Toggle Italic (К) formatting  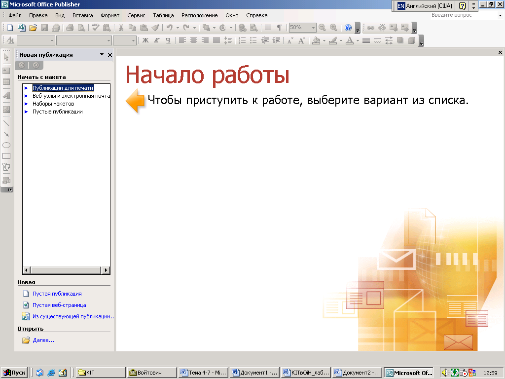[x=157, y=40]
